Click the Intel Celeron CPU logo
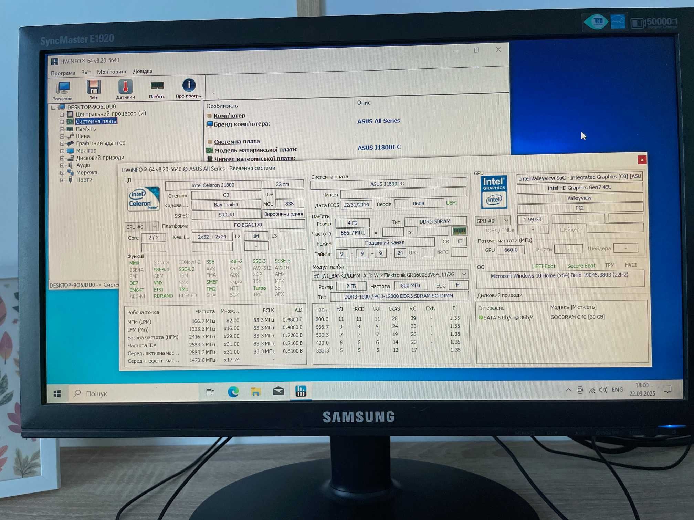The width and height of the screenshot is (694, 520). (143, 199)
